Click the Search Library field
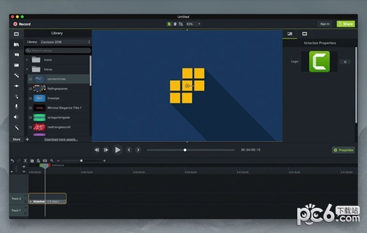The width and height of the screenshot is (367, 233). pos(58,50)
